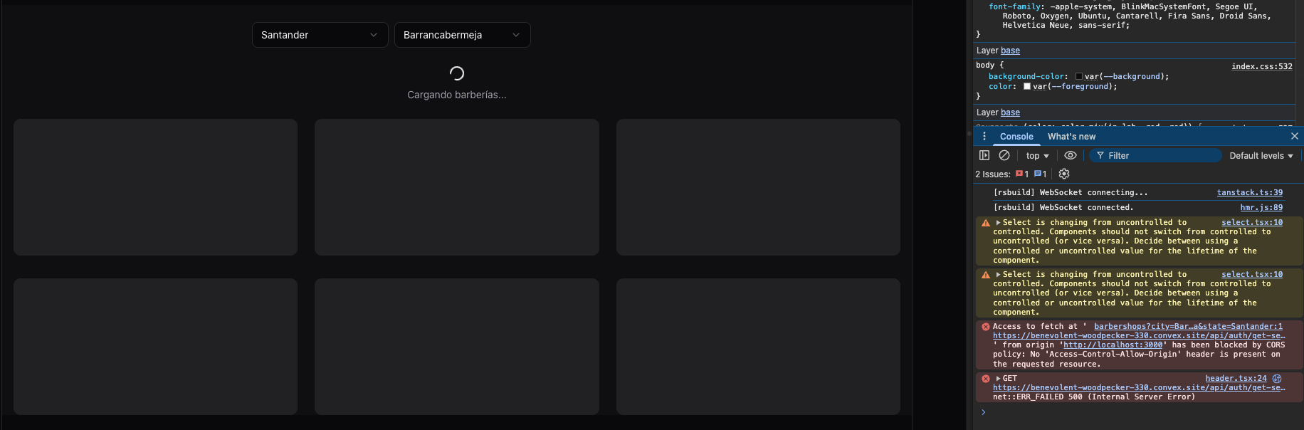1304x430 pixels.
Task: Click the base link in first Layer heading
Action: [x=1010, y=51]
